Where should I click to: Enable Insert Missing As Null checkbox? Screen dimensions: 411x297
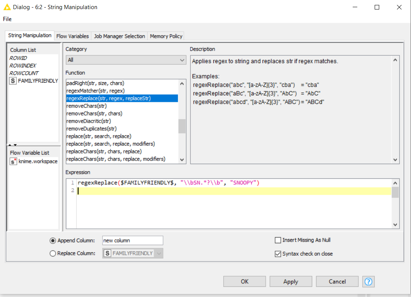coord(278,240)
